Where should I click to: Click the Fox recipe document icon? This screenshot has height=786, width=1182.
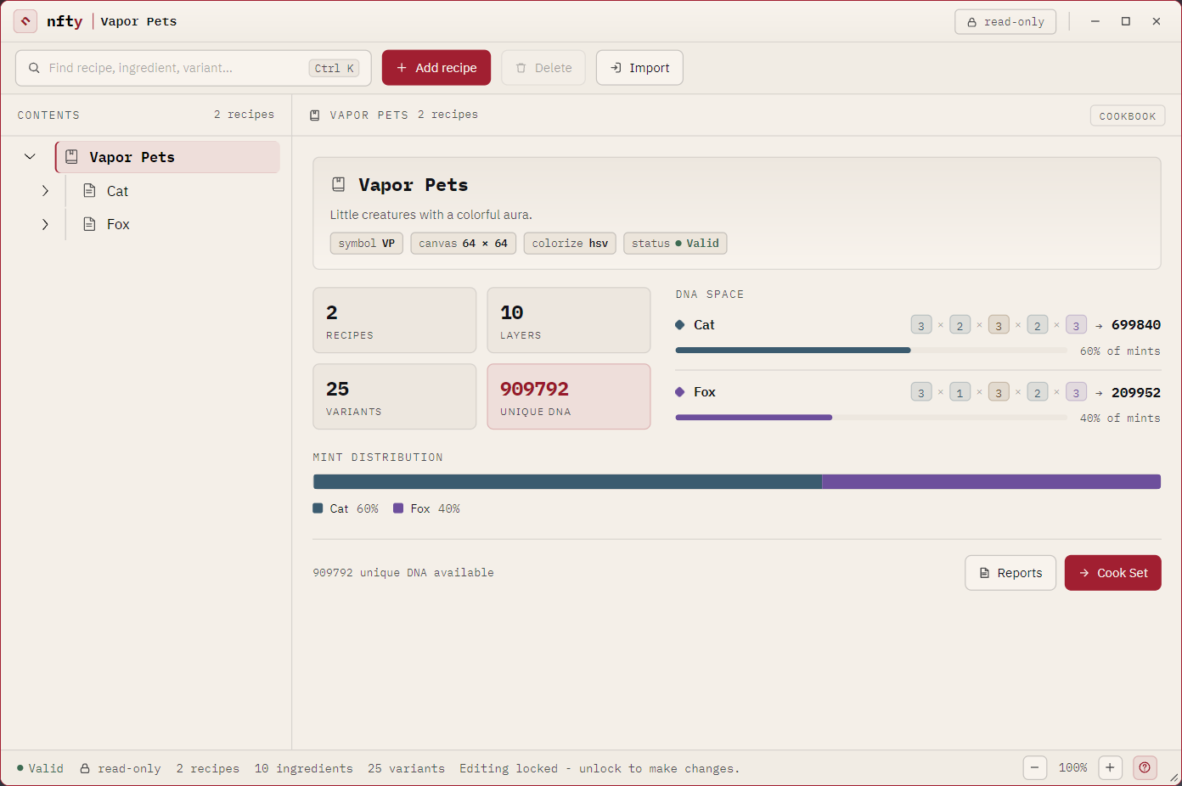(89, 224)
